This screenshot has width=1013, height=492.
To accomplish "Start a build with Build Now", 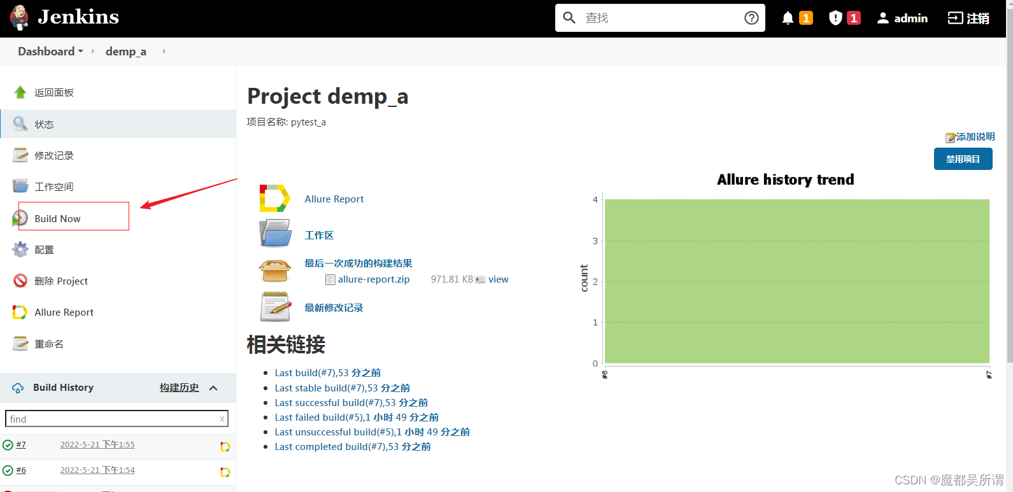I will click(57, 218).
